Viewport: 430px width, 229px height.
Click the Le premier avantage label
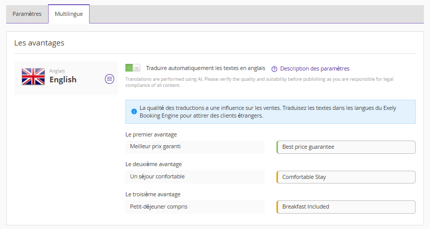151,134
